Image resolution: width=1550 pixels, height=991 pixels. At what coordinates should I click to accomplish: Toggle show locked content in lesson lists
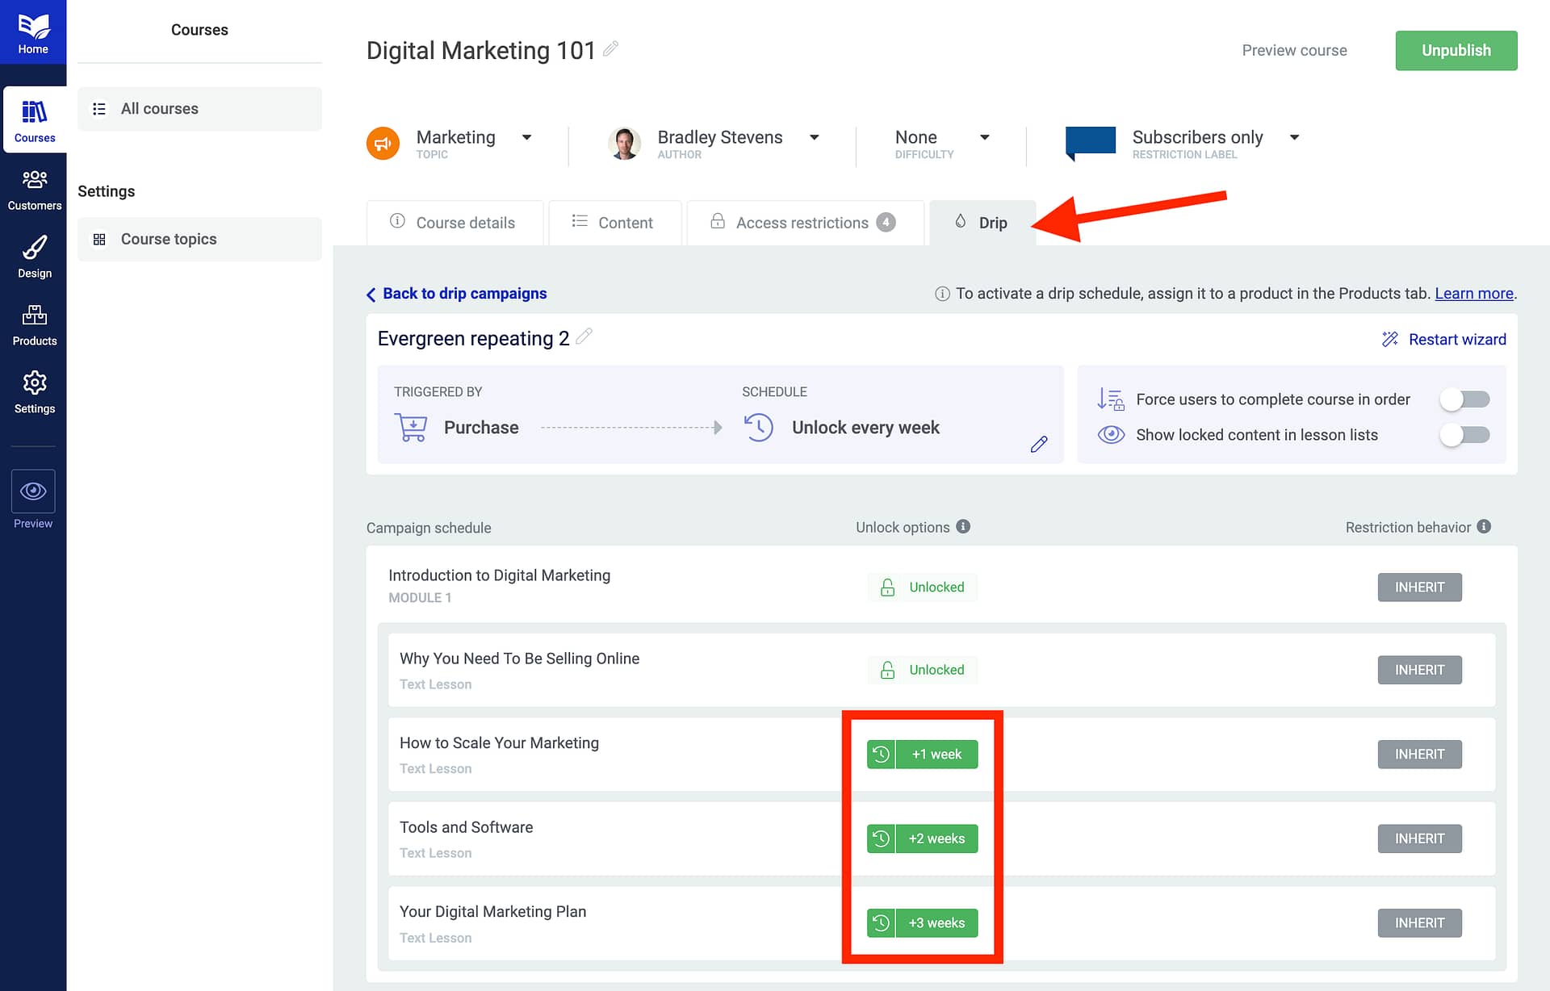coord(1464,435)
